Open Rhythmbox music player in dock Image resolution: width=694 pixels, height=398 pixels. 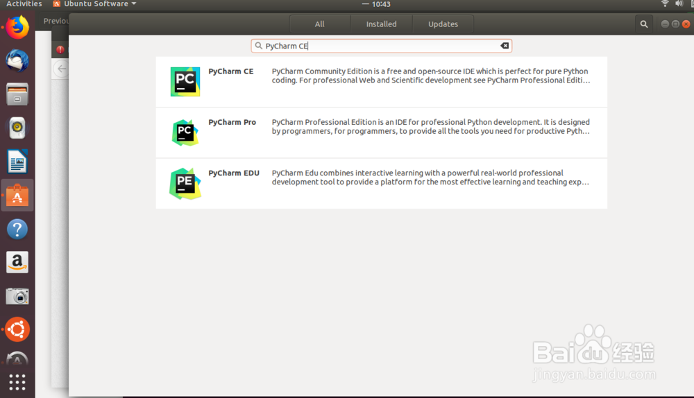[x=17, y=128]
